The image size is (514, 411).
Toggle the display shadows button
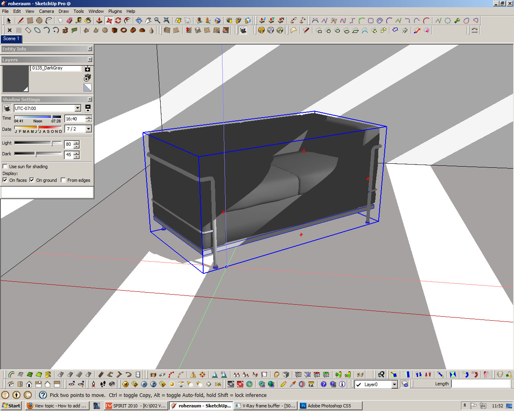point(7,108)
